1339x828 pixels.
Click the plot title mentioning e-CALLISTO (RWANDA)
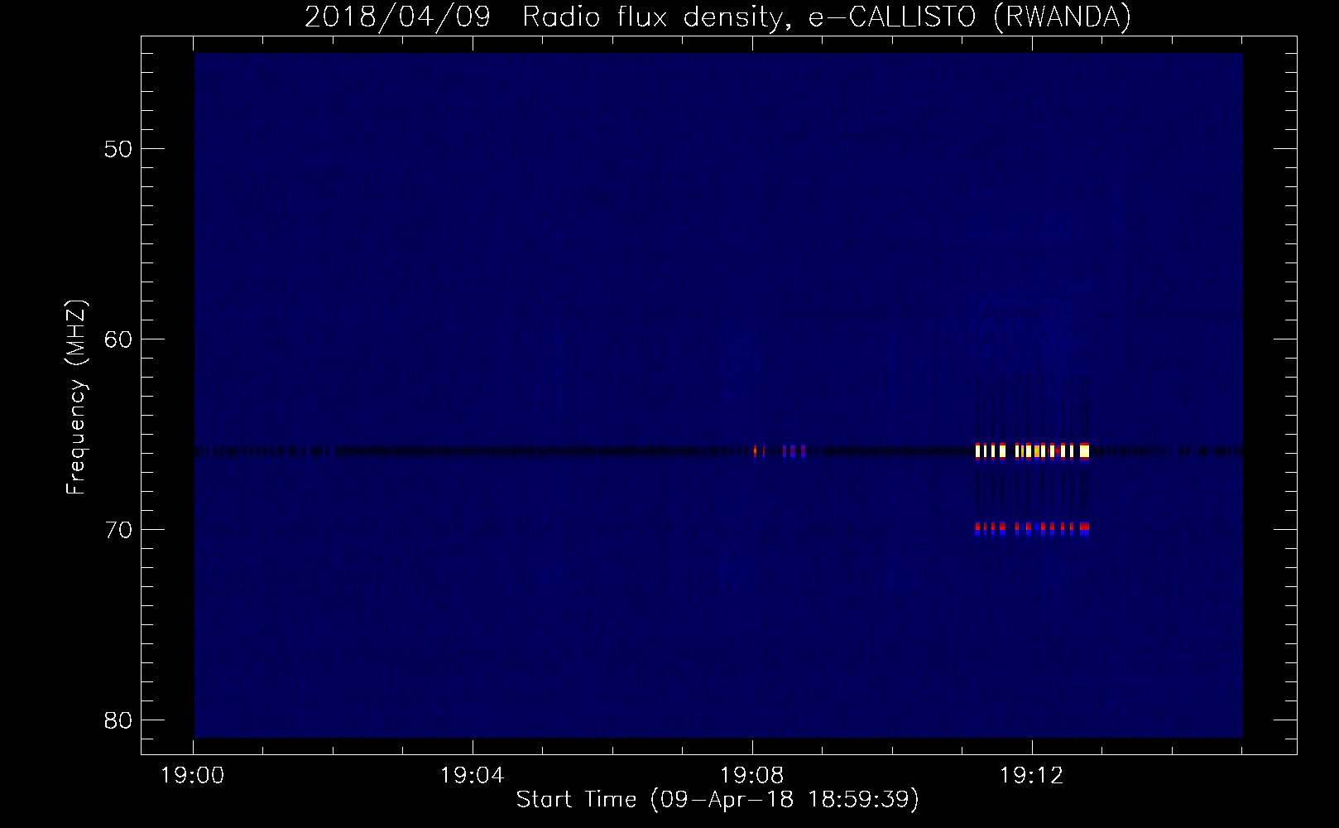point(717,17)
